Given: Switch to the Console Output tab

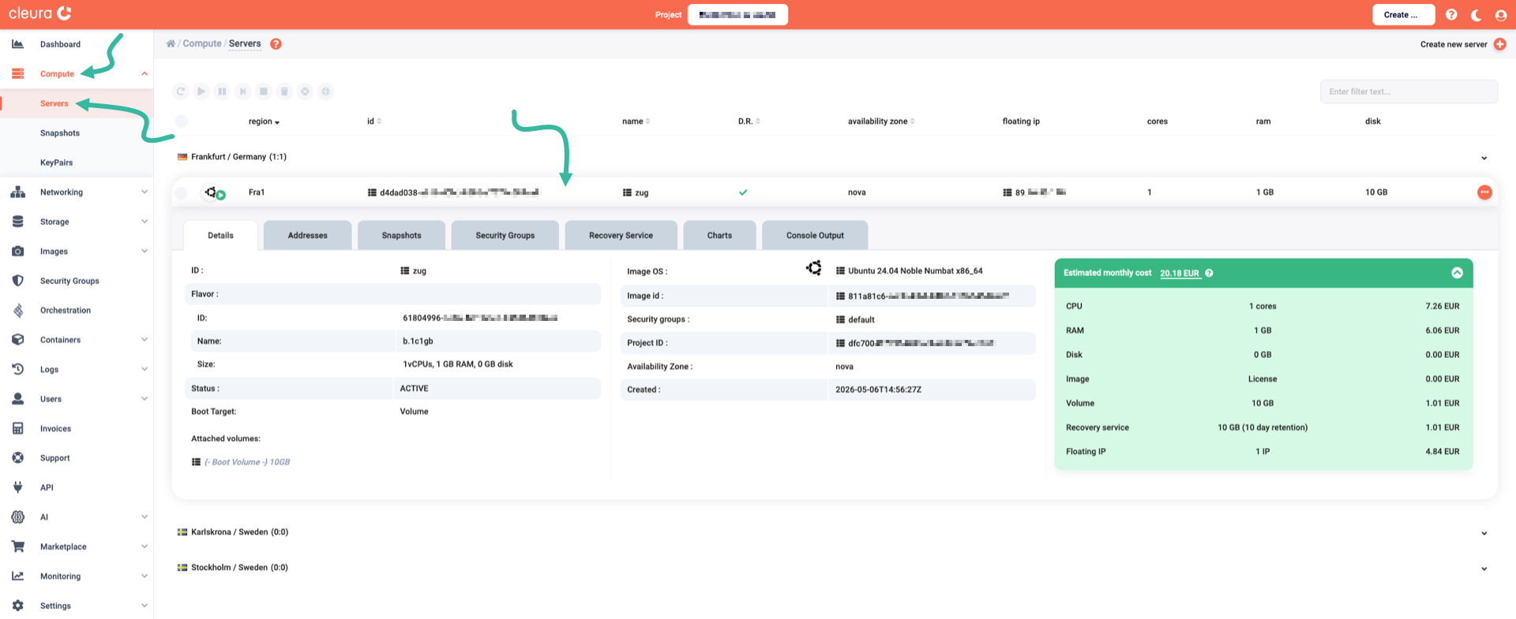Looking at the screenshot, I should [815, 236].
